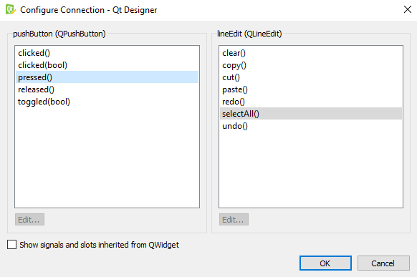Viewport: 417px width, 277px height.
Task: Confirm the connection with OK
Action: click(325, 263)
